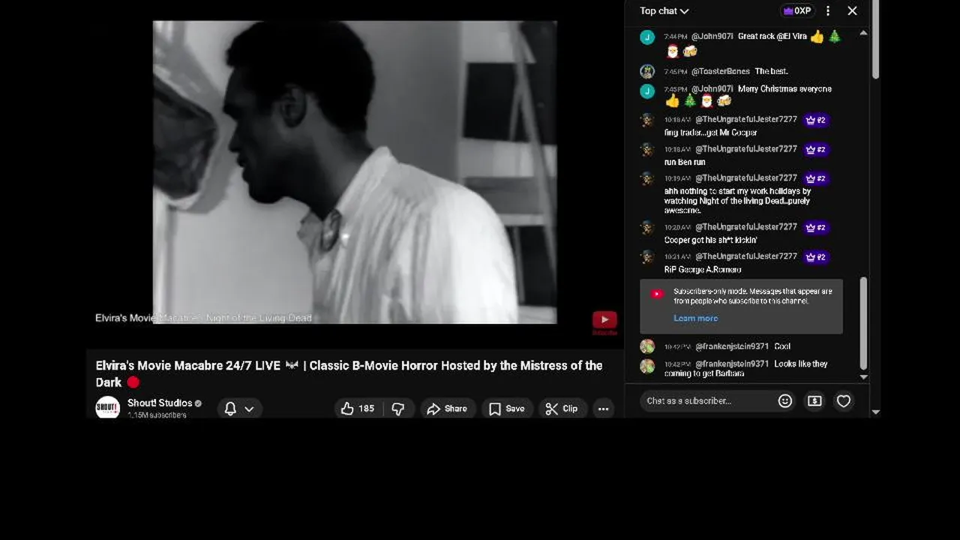Save the video to playlist
960x540 pixels.
(506, 409)
